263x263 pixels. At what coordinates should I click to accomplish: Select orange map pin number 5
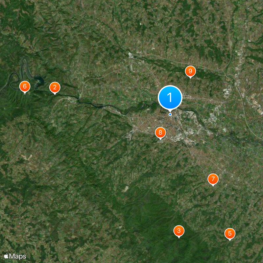[230, 234]
